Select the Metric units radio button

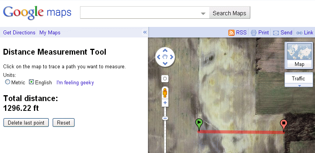tap(8, 82)
